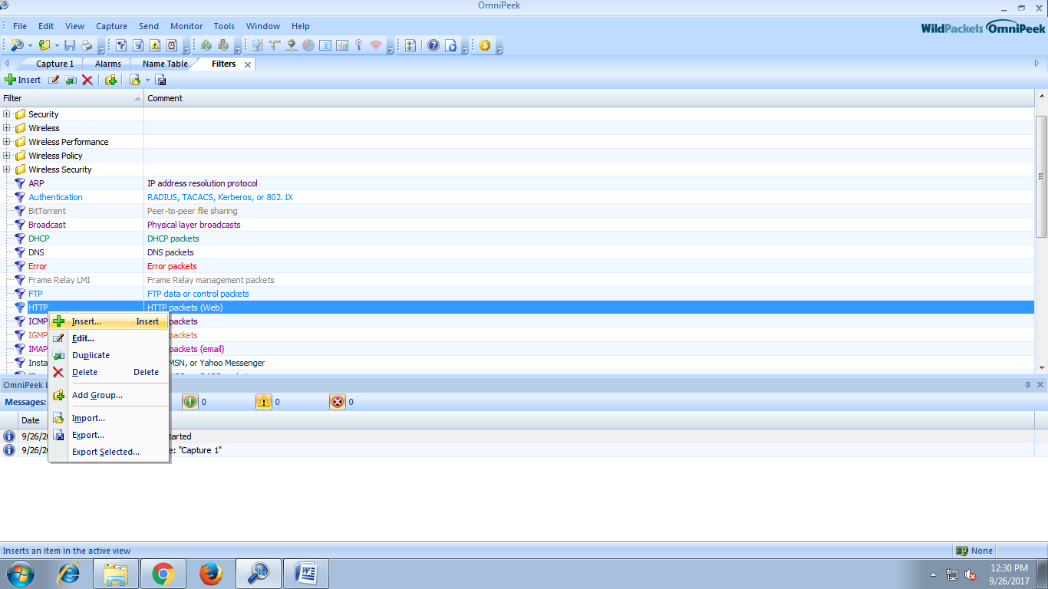This screenshot has width=1048, height=589.
Task: Click the filter list vertical scrollbar
Action: tap(1041, 176)
